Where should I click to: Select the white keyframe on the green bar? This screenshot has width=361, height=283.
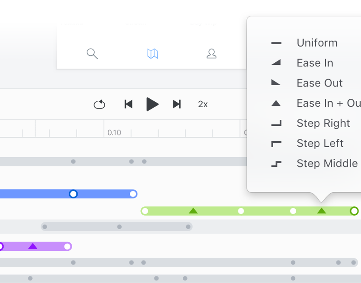[x=241, y=211]
